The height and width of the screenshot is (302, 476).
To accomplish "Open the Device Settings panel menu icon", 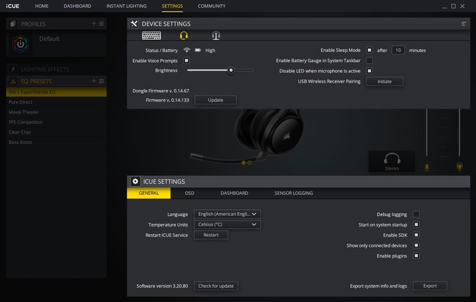I will click(x=463, y=24).
